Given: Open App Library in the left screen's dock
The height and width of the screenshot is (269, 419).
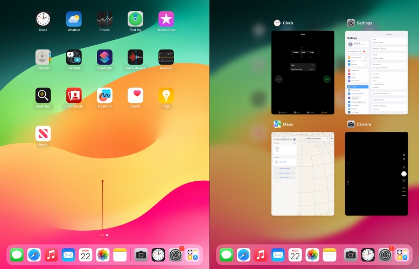Looking at the screenshot, I should tap(193, 255).
